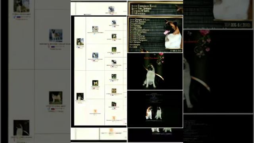Open the champion titles card with Akita head
The image size is (254, 143).
click(155, 34)
